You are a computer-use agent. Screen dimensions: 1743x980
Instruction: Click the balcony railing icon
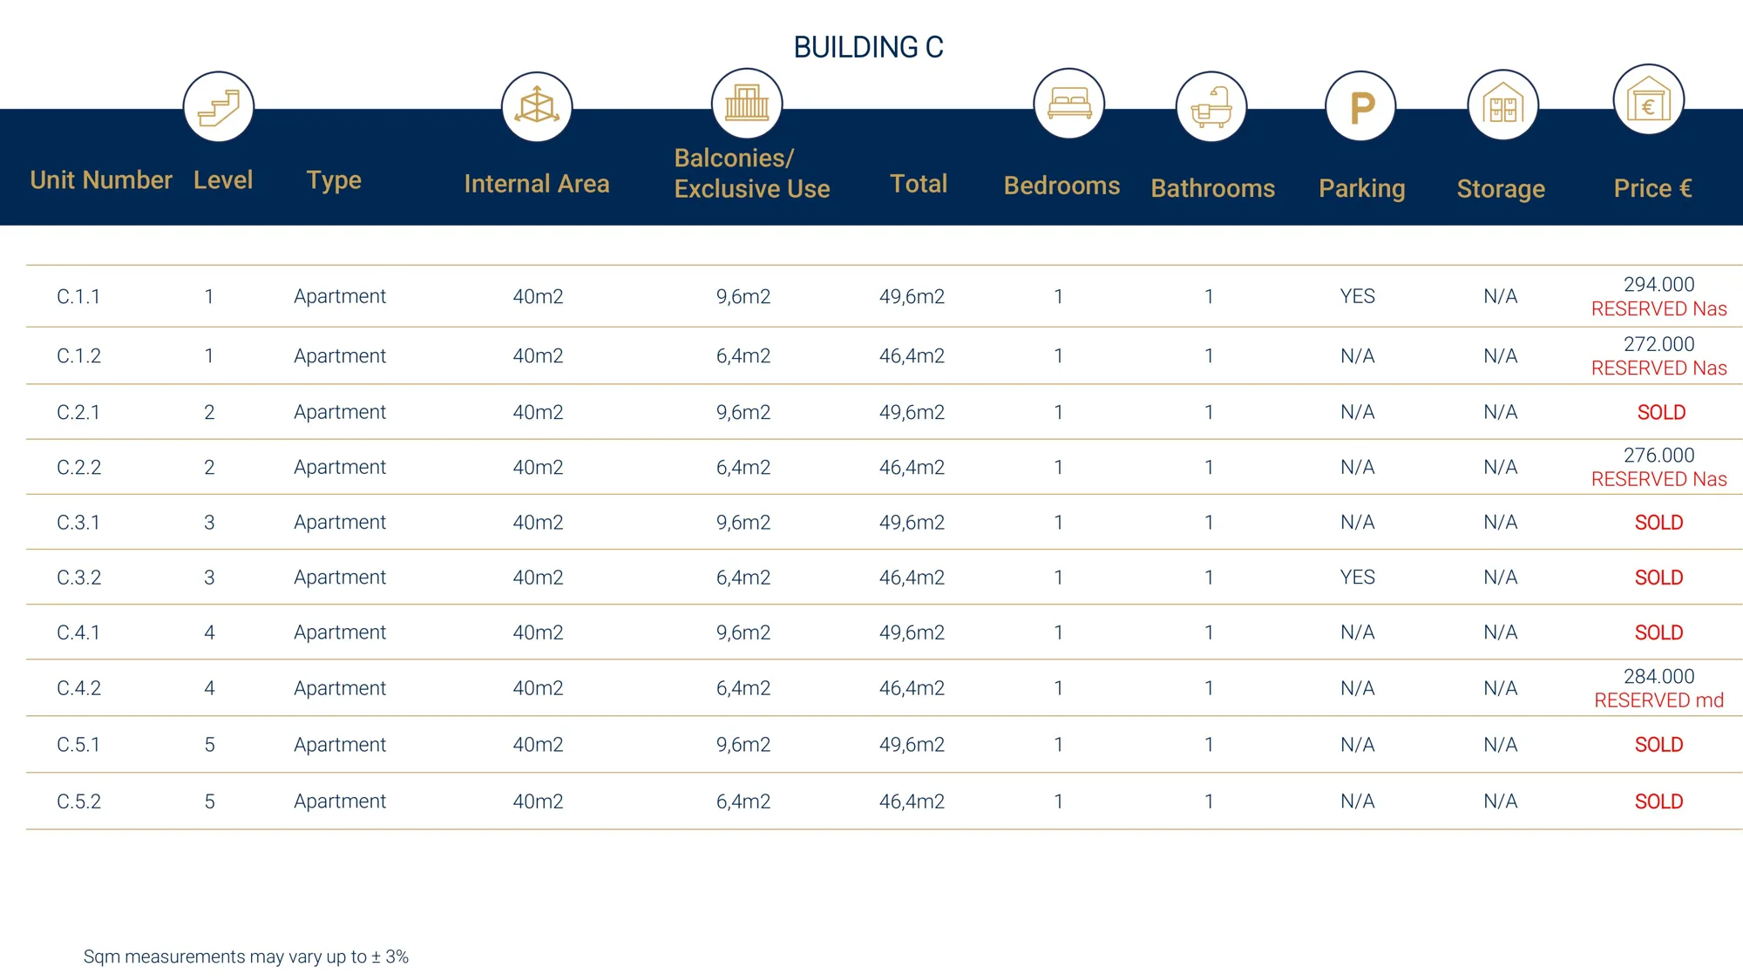pyautogui.click(x=747, y=104)
